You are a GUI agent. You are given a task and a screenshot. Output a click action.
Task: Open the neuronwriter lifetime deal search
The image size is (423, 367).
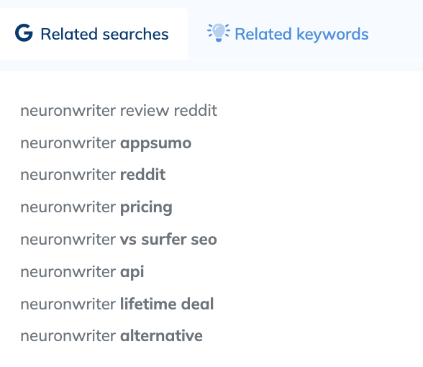(117, 304)
